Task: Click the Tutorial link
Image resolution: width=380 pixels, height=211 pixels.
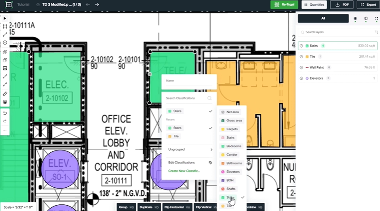Action: click(x=23, y=4)
